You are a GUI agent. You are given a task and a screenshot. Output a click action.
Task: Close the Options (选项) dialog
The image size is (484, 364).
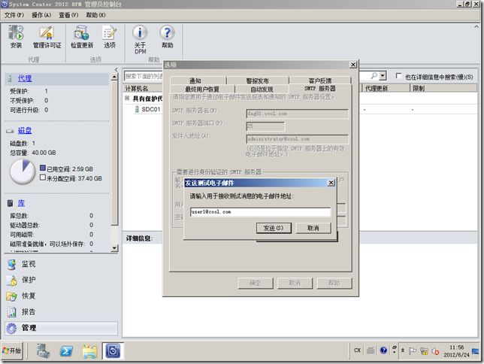click(x=353, y=65)
